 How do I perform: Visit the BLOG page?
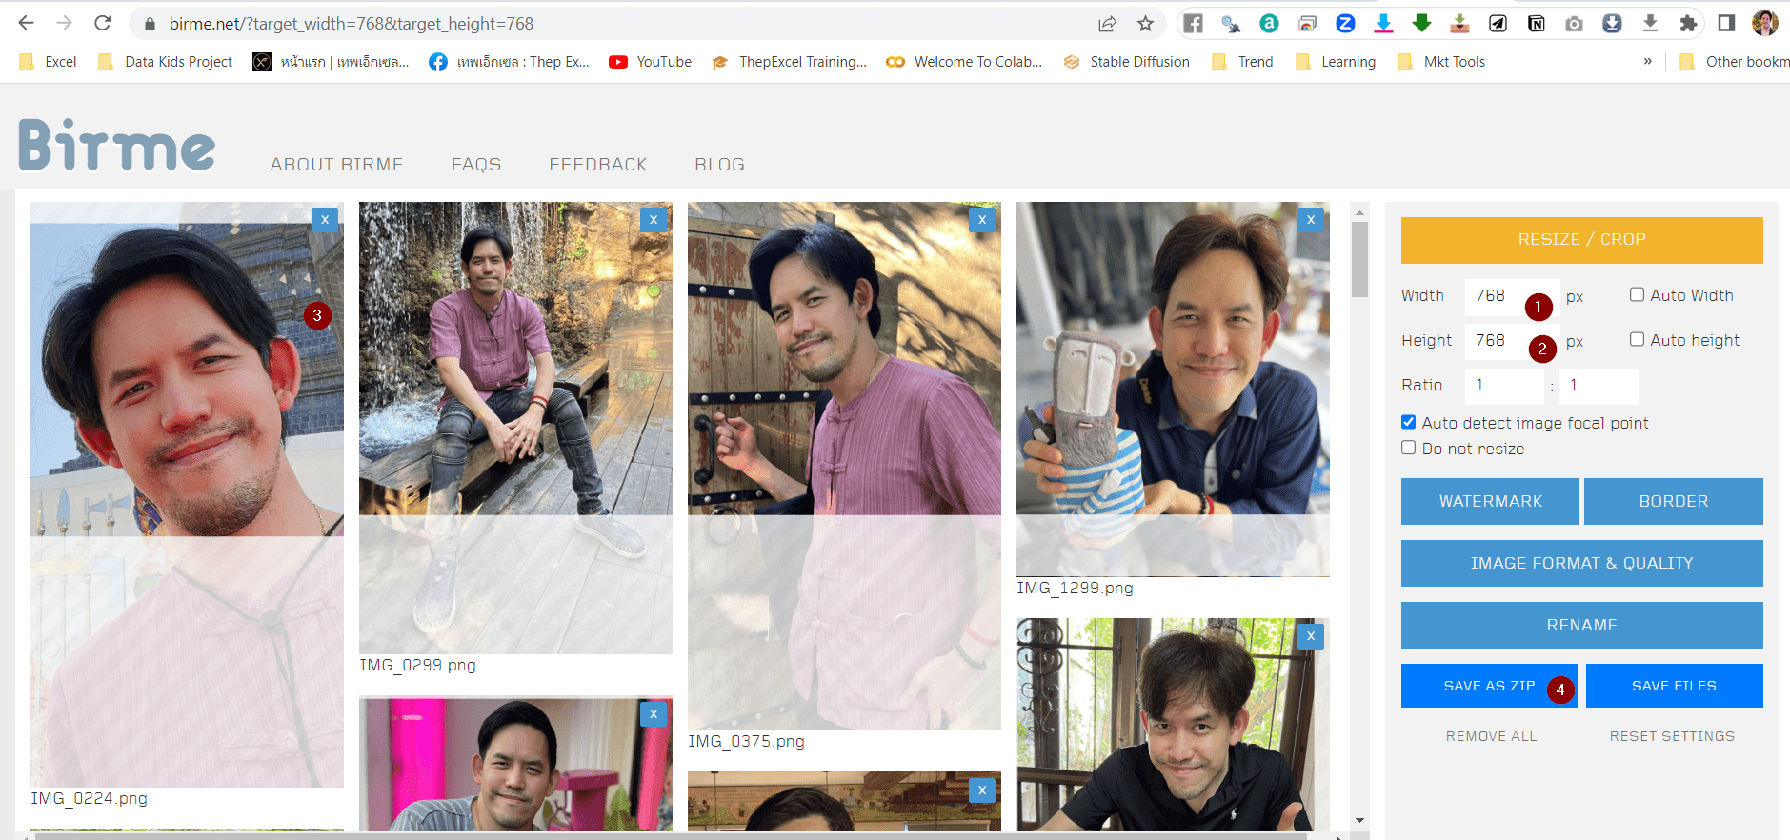tap(720, 165)
